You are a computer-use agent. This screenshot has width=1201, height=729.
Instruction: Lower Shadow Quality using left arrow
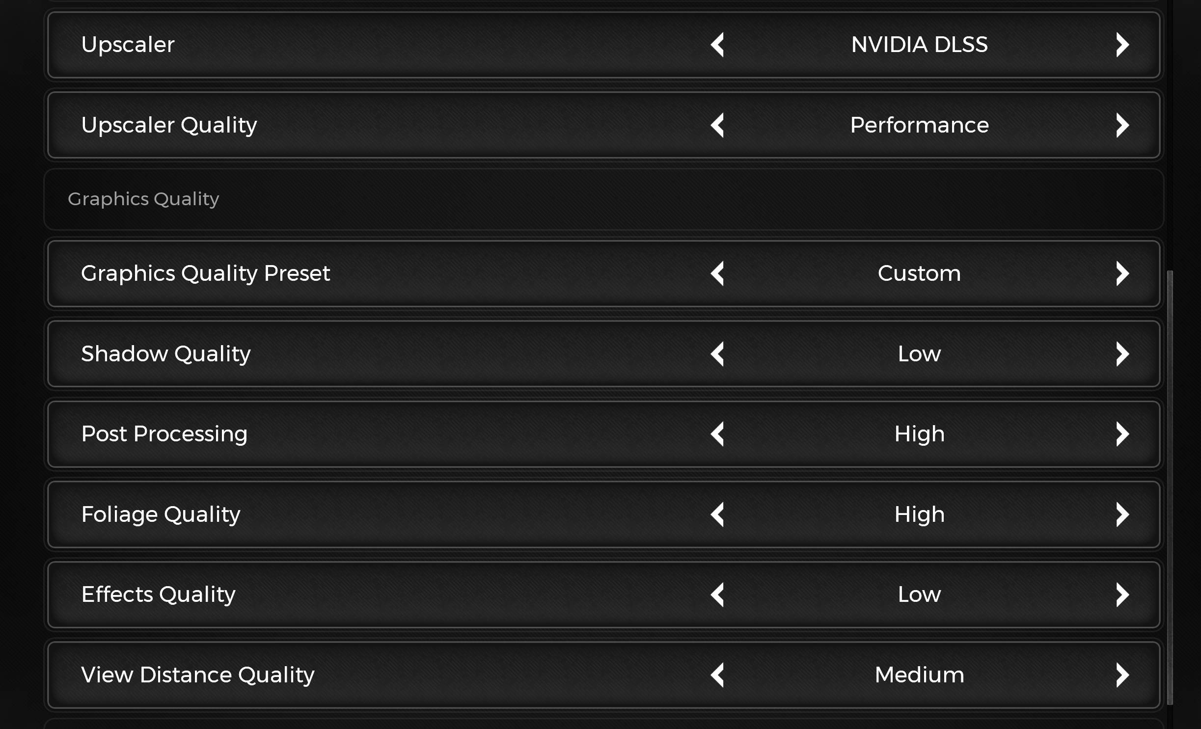tap(717, 354)
